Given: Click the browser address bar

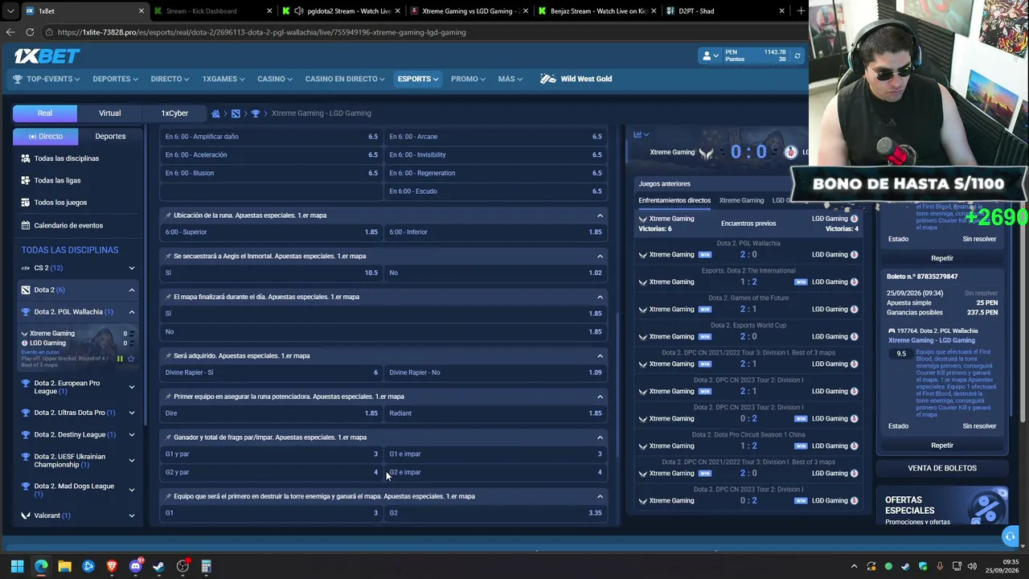Looking at the screenshot, I should pyautogui.click(x=426, y=32).
